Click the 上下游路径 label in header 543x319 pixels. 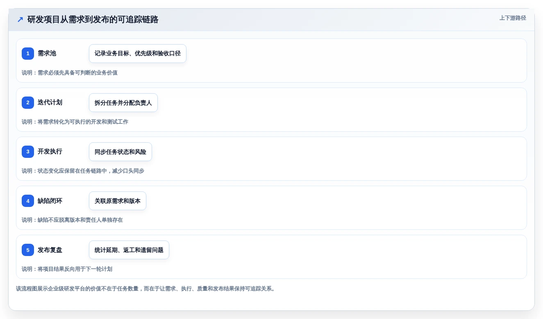[513, 18]
